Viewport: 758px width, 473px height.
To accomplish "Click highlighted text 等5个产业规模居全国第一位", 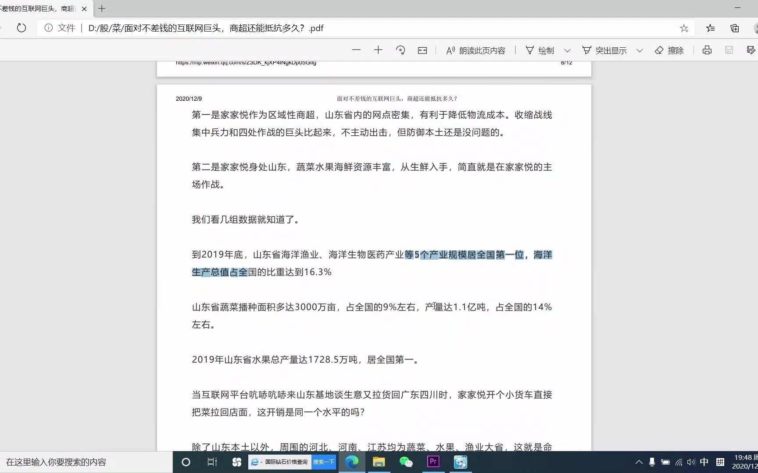I will tap(464, 254).
